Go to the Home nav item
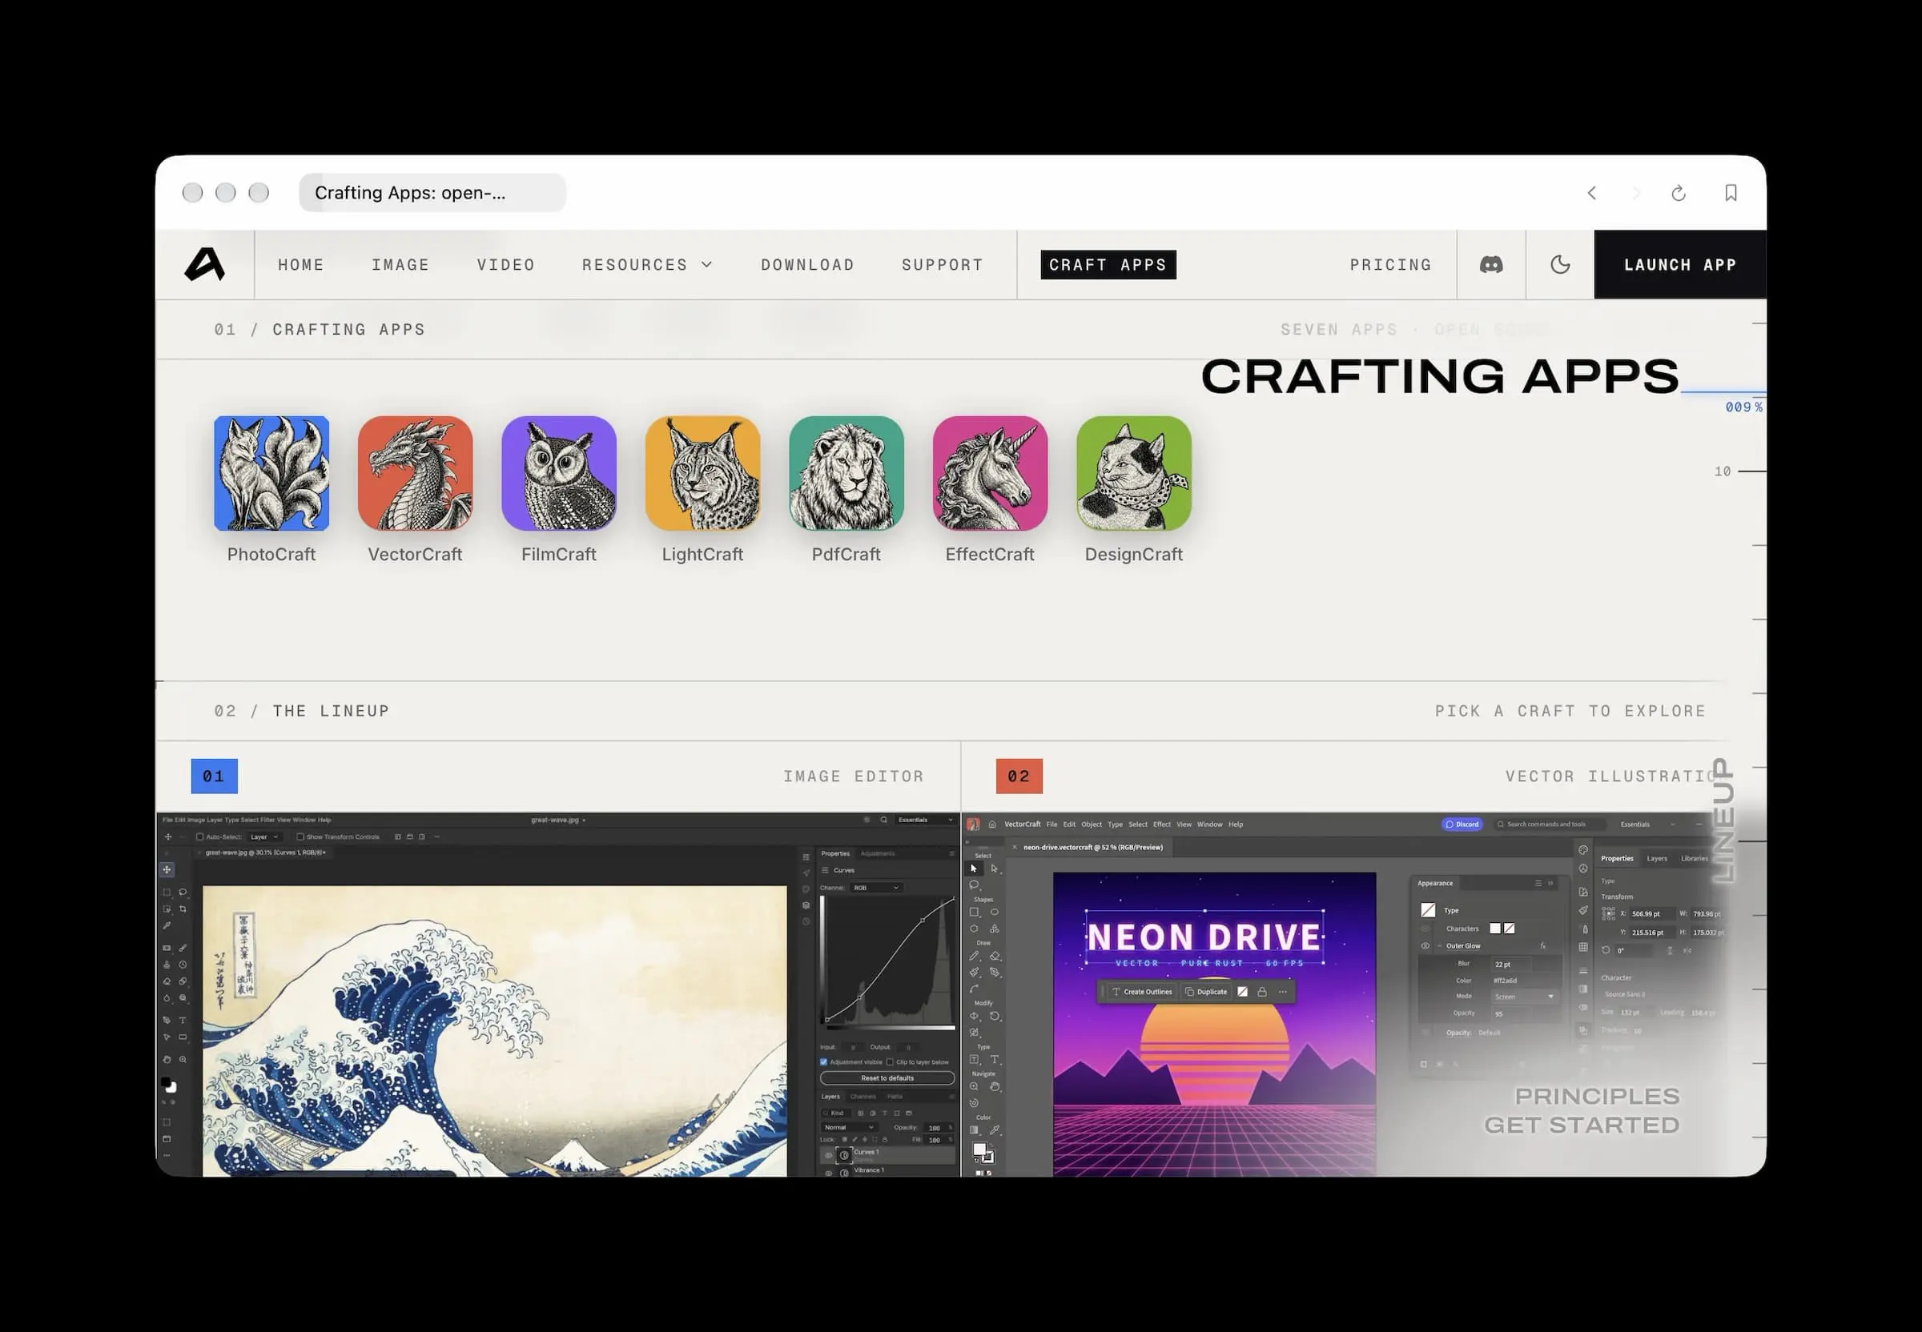Image resolution: width=1922 pixels, height=1332 pixels. click(x=300, y=265)
